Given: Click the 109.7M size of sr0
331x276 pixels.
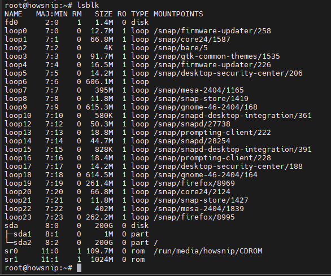Looking at the screenshot, I should [x=99, y=251].
